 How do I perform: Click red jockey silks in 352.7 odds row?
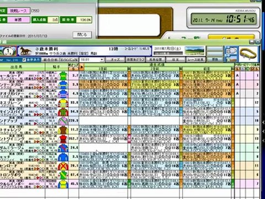pyautogui.click(x=63, y=139)
